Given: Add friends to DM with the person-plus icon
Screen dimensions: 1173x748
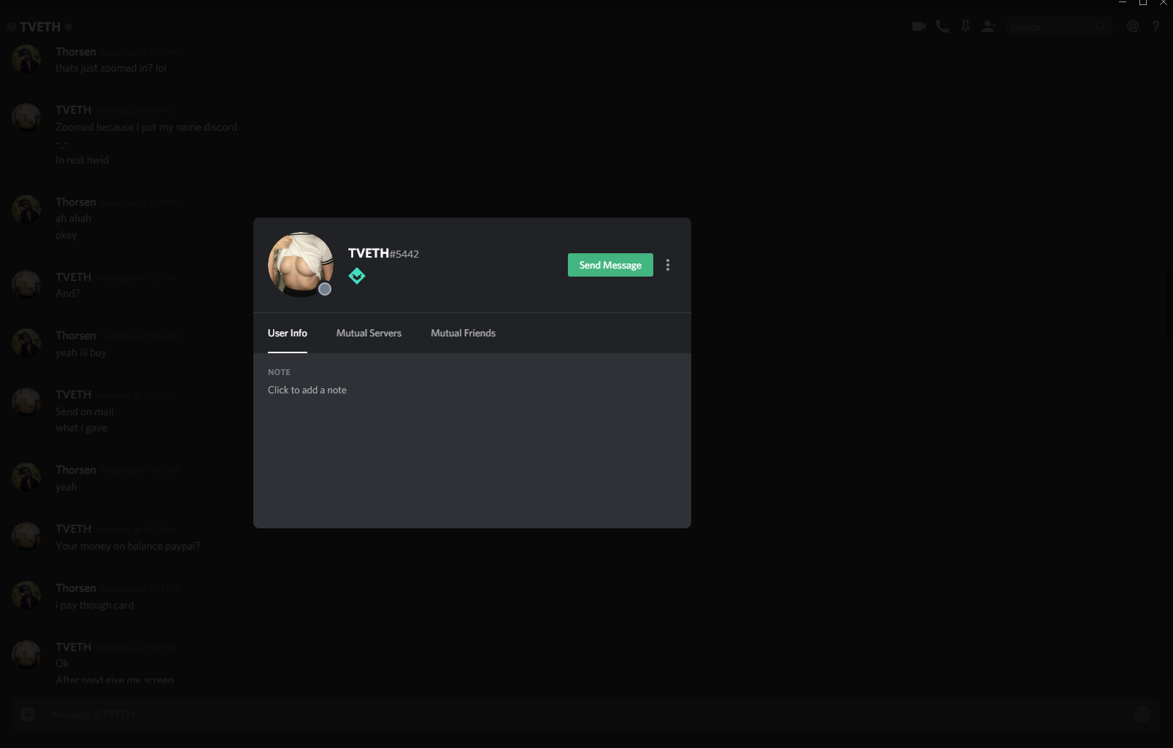Looking at the screenshot, I should (989, 26).
